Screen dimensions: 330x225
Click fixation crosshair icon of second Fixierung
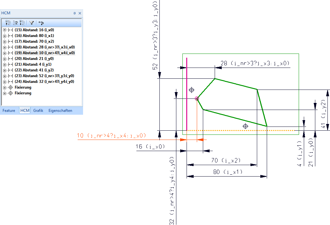(x=11, y=93)
